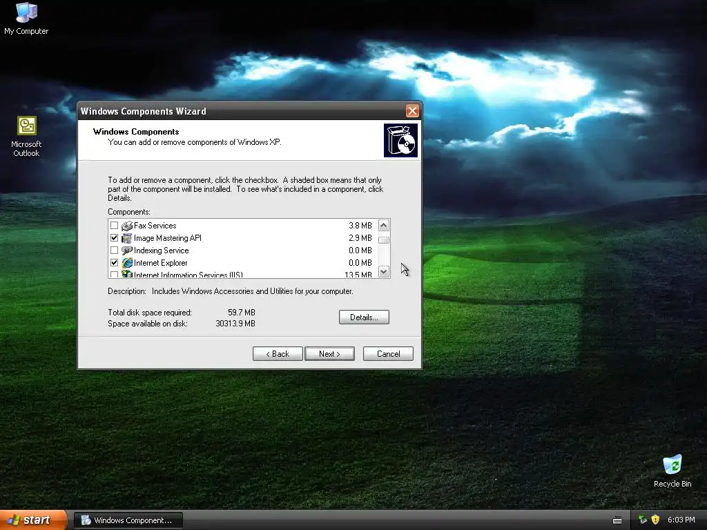Check the Indexing Service checkbox
This screenshot has height=530, width=707.
[x=115, y=251]
